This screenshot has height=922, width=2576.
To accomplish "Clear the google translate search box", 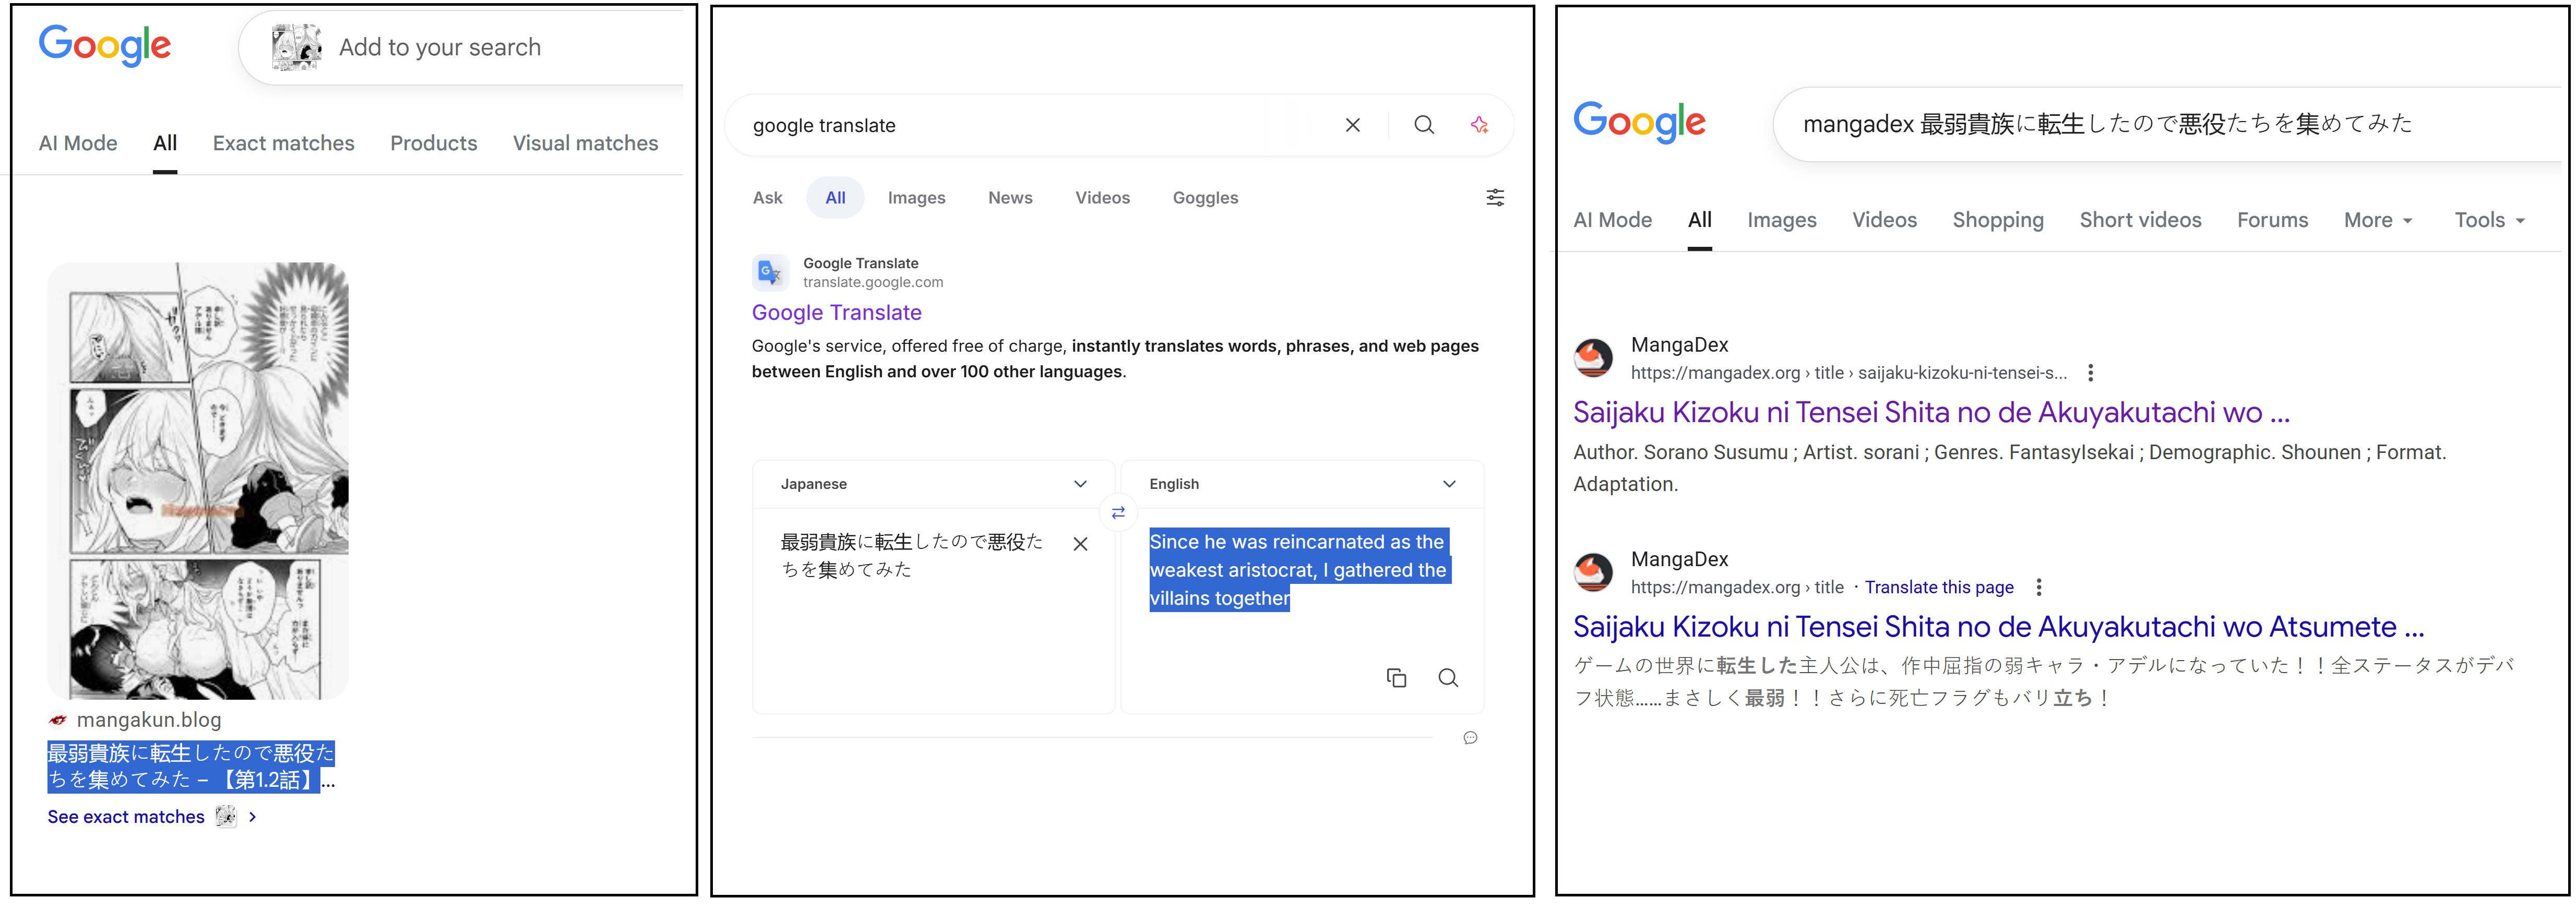I will [1352, 125].
